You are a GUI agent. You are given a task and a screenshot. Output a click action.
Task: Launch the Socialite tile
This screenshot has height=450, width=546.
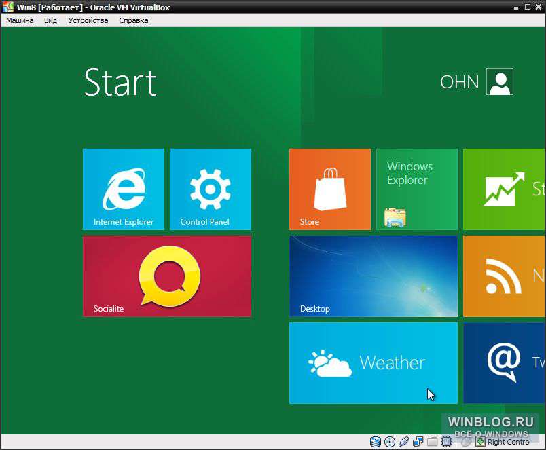167,276
